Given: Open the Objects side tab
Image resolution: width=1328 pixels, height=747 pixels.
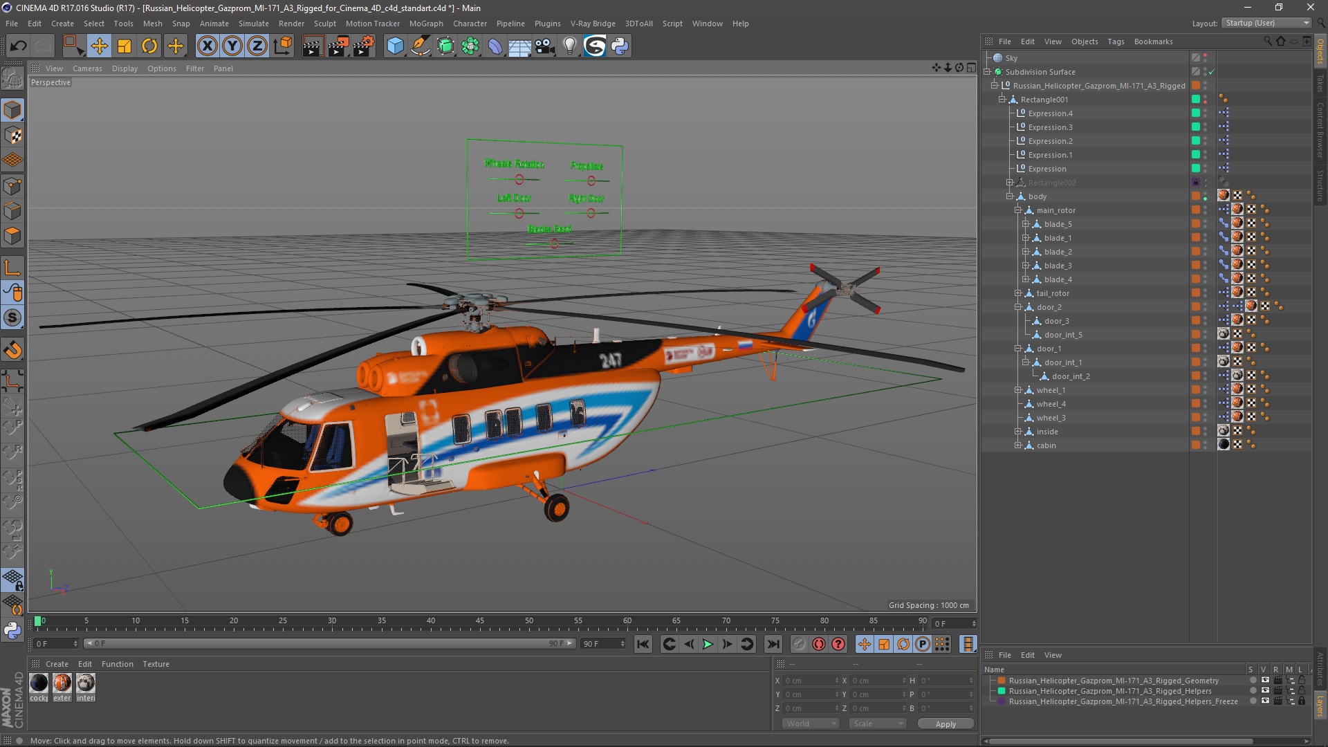Looking at the screenshot, I should pos(1320,50).
